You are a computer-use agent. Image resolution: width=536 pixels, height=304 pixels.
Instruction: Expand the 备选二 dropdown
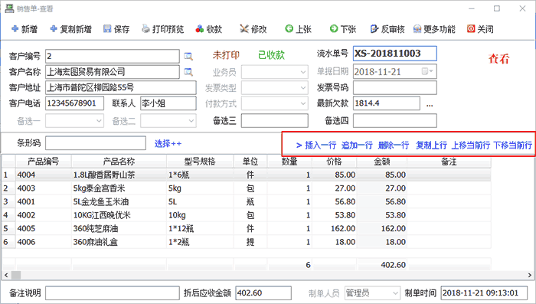tap(191, 121)
